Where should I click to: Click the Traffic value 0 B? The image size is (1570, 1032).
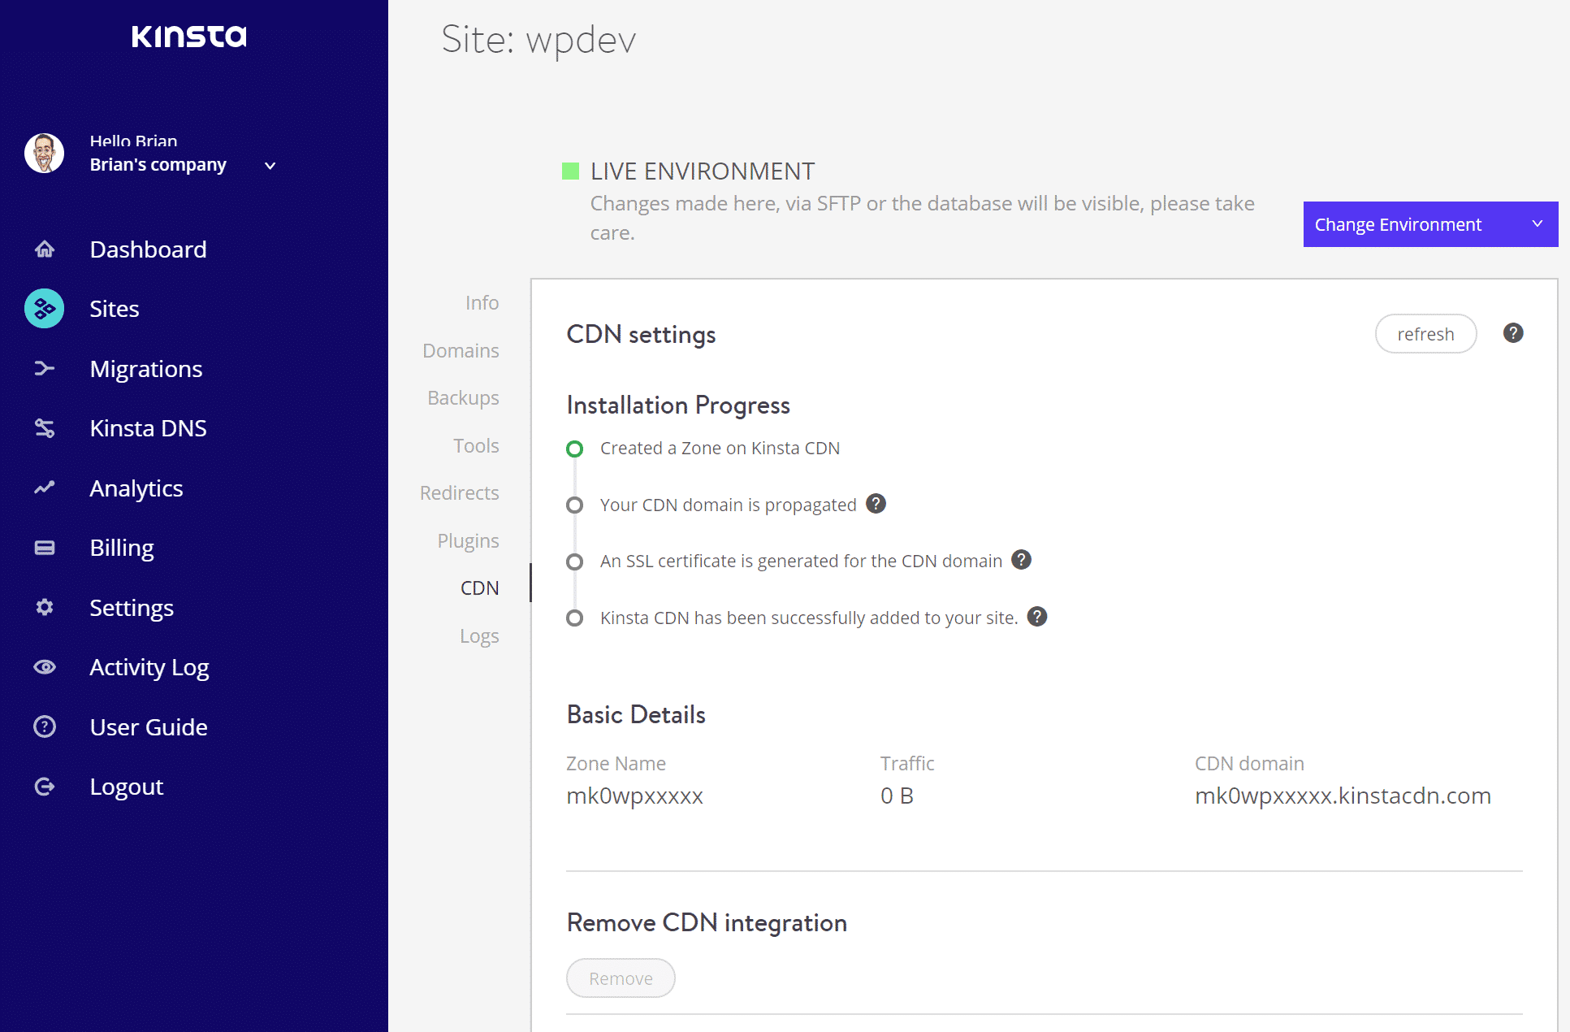(897, 796)
